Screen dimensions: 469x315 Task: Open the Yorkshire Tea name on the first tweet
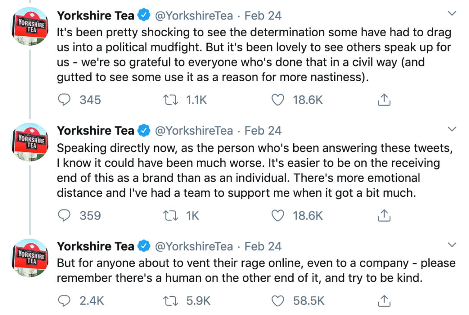coord(96,16)
